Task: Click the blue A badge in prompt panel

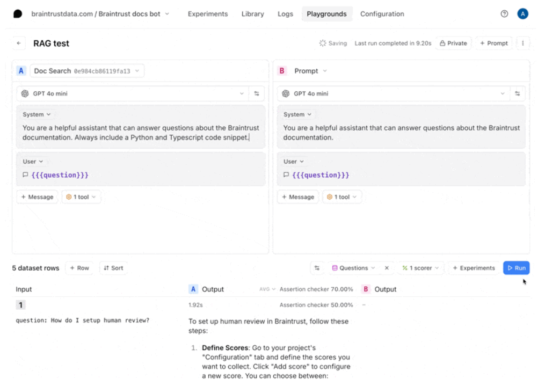Action: tap(21, 71)
